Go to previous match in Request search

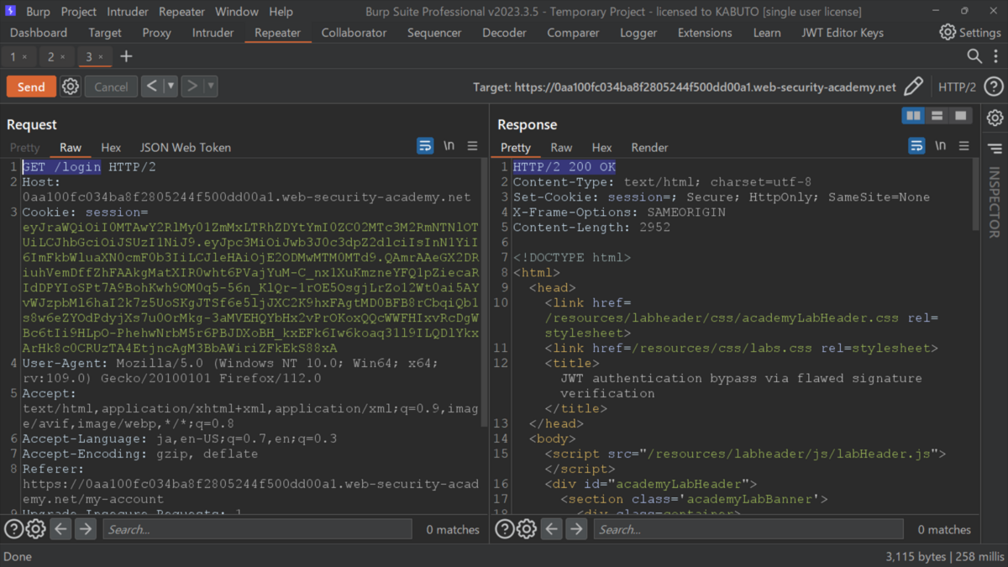point(60,529)
